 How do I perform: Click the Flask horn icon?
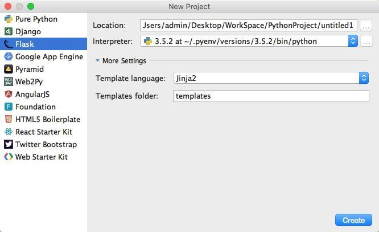pos(9,44)
